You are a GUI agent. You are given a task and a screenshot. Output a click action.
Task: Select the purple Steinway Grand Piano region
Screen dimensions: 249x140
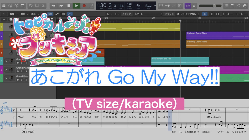click(218, 36)
